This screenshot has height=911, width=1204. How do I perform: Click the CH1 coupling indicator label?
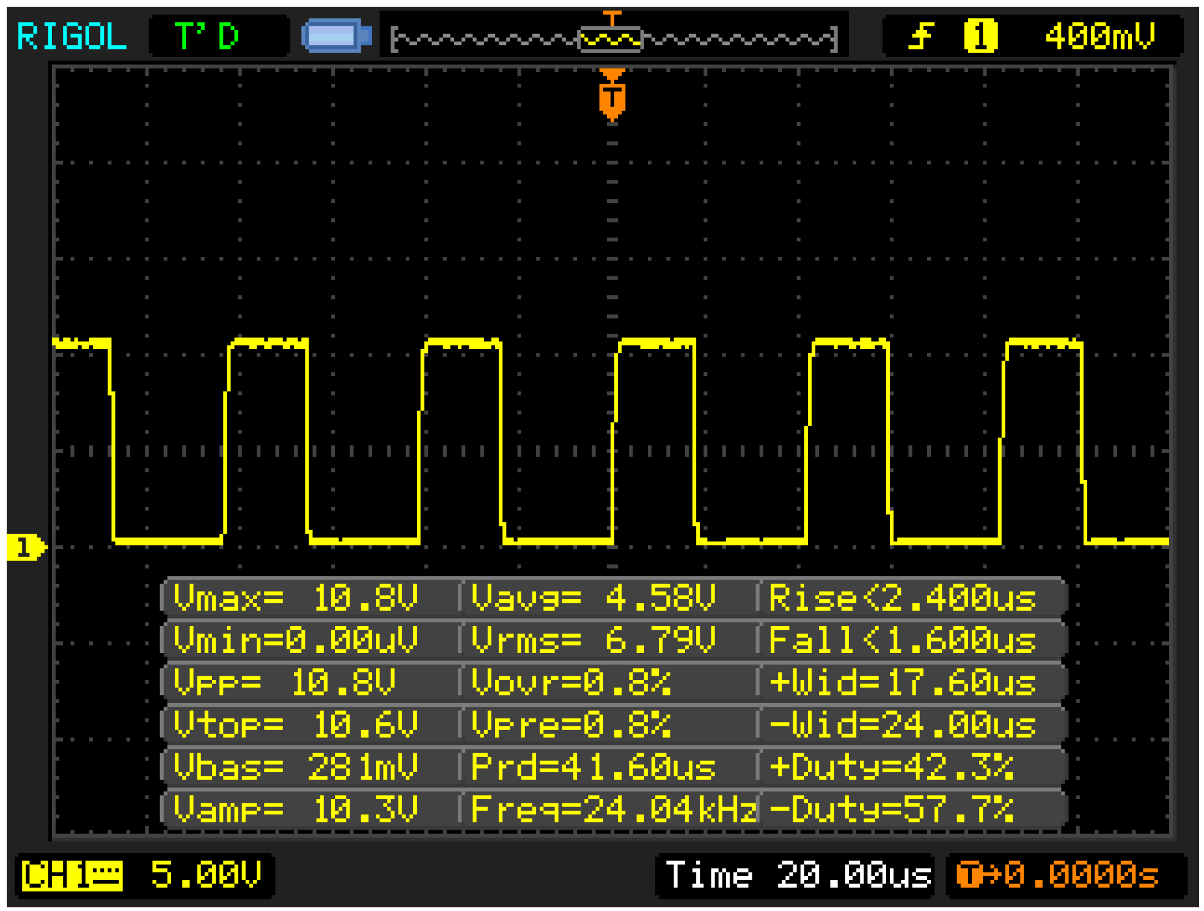point(72,876)
